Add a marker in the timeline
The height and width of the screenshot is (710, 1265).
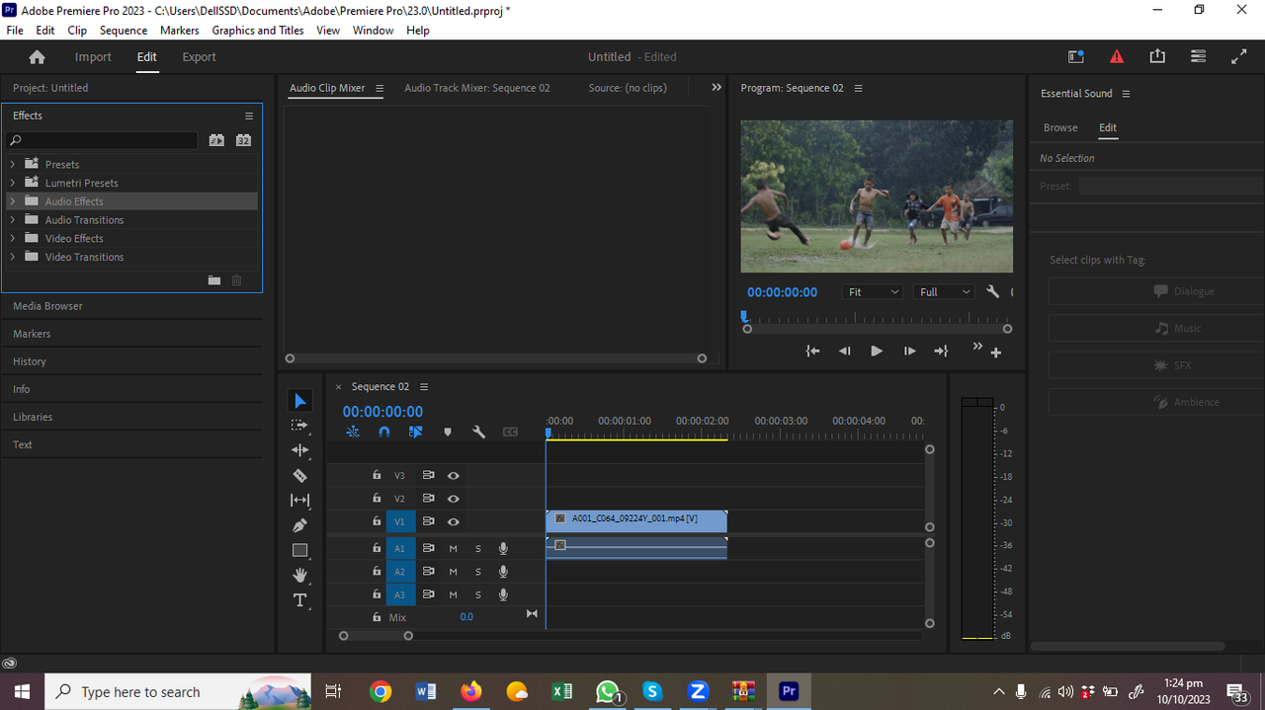(x=447, y=432)
